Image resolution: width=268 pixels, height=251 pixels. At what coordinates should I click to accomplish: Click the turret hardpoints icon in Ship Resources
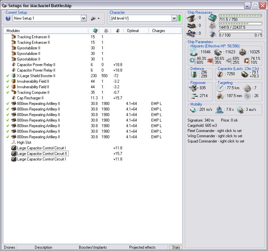(x=191, y=18)
